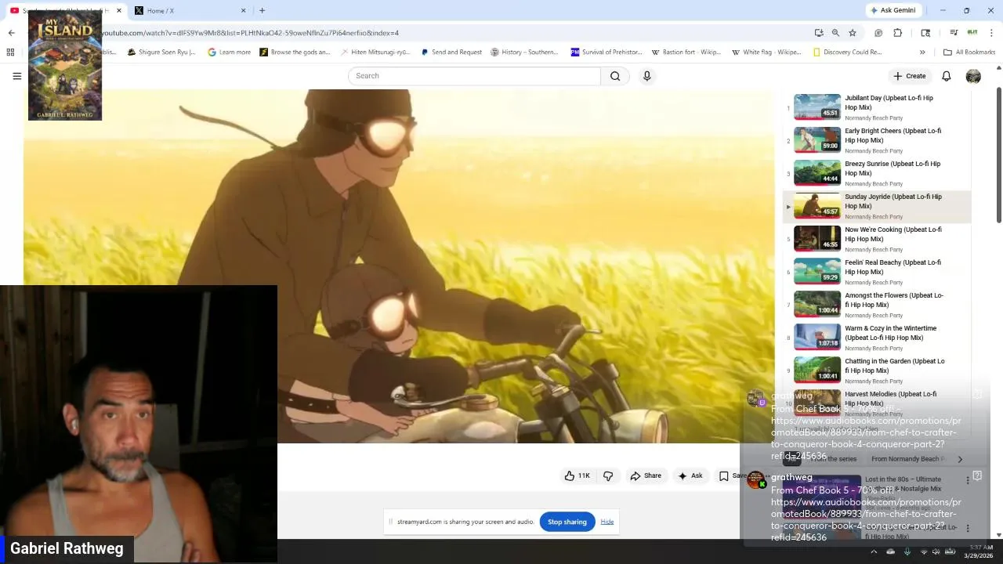Play Chatting in the Garden playlist video
Image resolution: width=1003 pixels, height=564 pixels.
coord(877,371)
